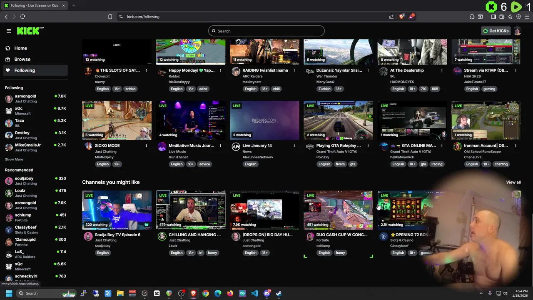Click the Kick search field

pos(266,31)
